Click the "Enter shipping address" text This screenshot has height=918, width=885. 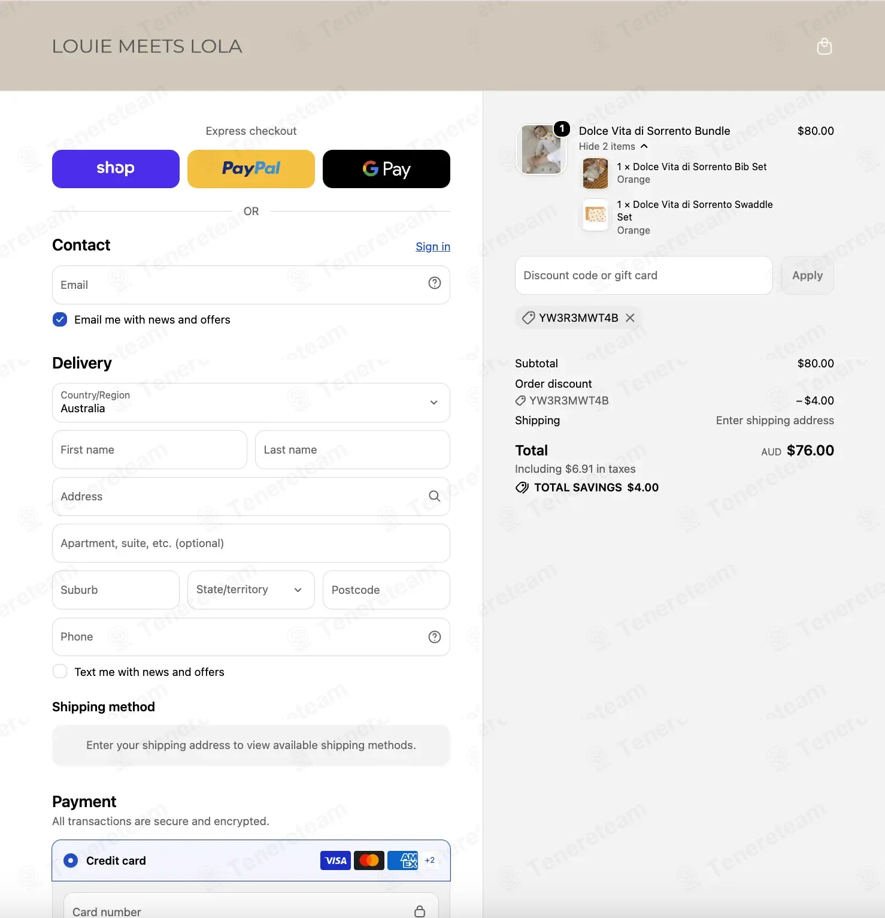(775, 421)
